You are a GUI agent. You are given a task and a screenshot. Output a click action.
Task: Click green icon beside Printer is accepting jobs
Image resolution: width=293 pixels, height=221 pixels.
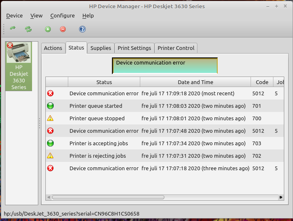click(x=50, y=143)
